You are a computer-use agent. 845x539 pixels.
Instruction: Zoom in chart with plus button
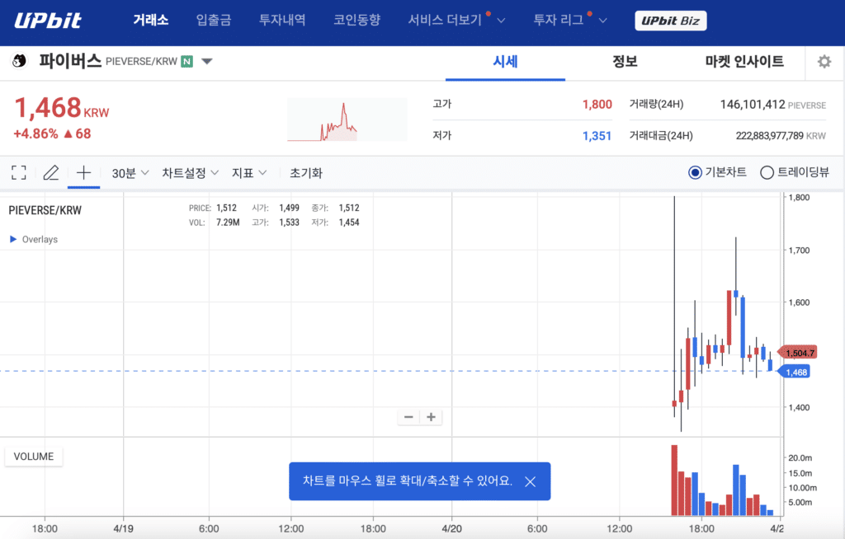coord(431,417)
